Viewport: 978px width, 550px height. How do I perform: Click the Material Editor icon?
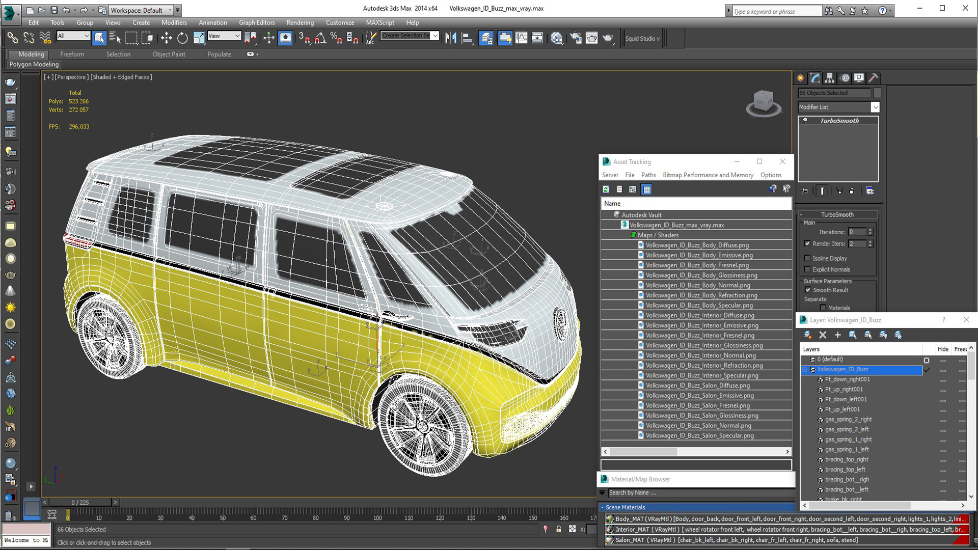[x=590, y=38]
